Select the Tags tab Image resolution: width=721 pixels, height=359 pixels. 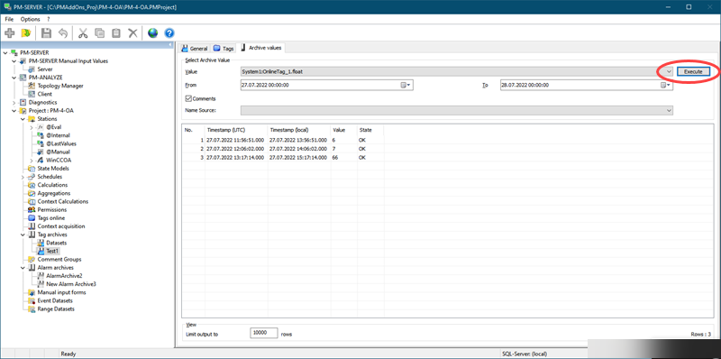click(x=224, y=49)
